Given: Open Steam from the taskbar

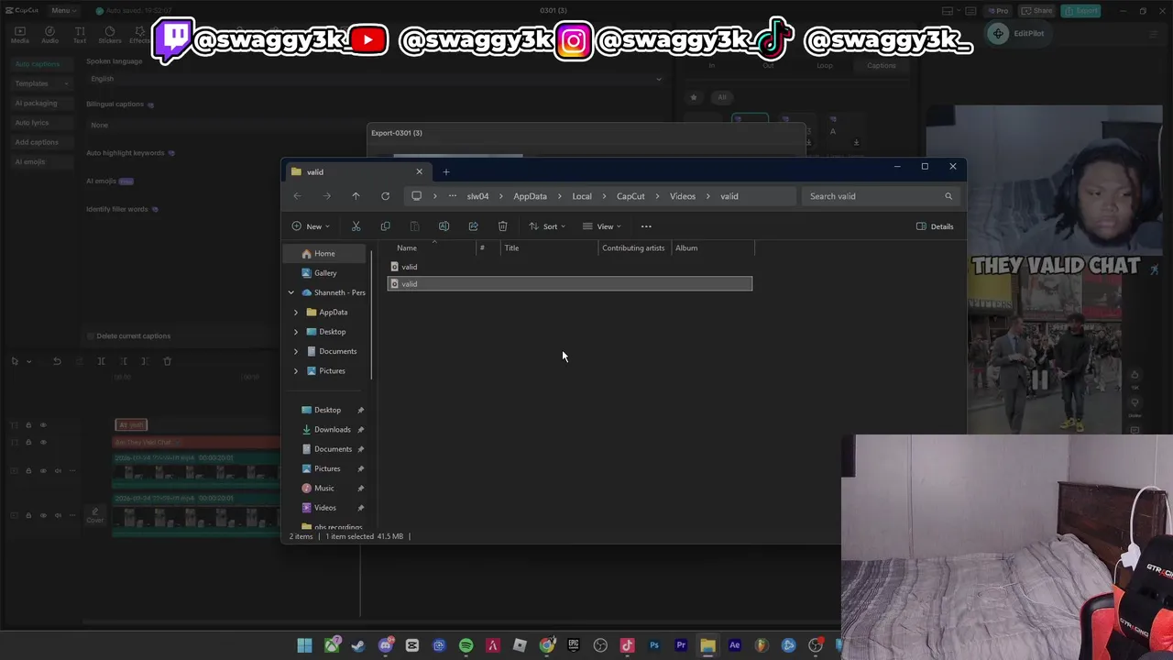Looking at the screenshot, I should click(x=358, y=645).
